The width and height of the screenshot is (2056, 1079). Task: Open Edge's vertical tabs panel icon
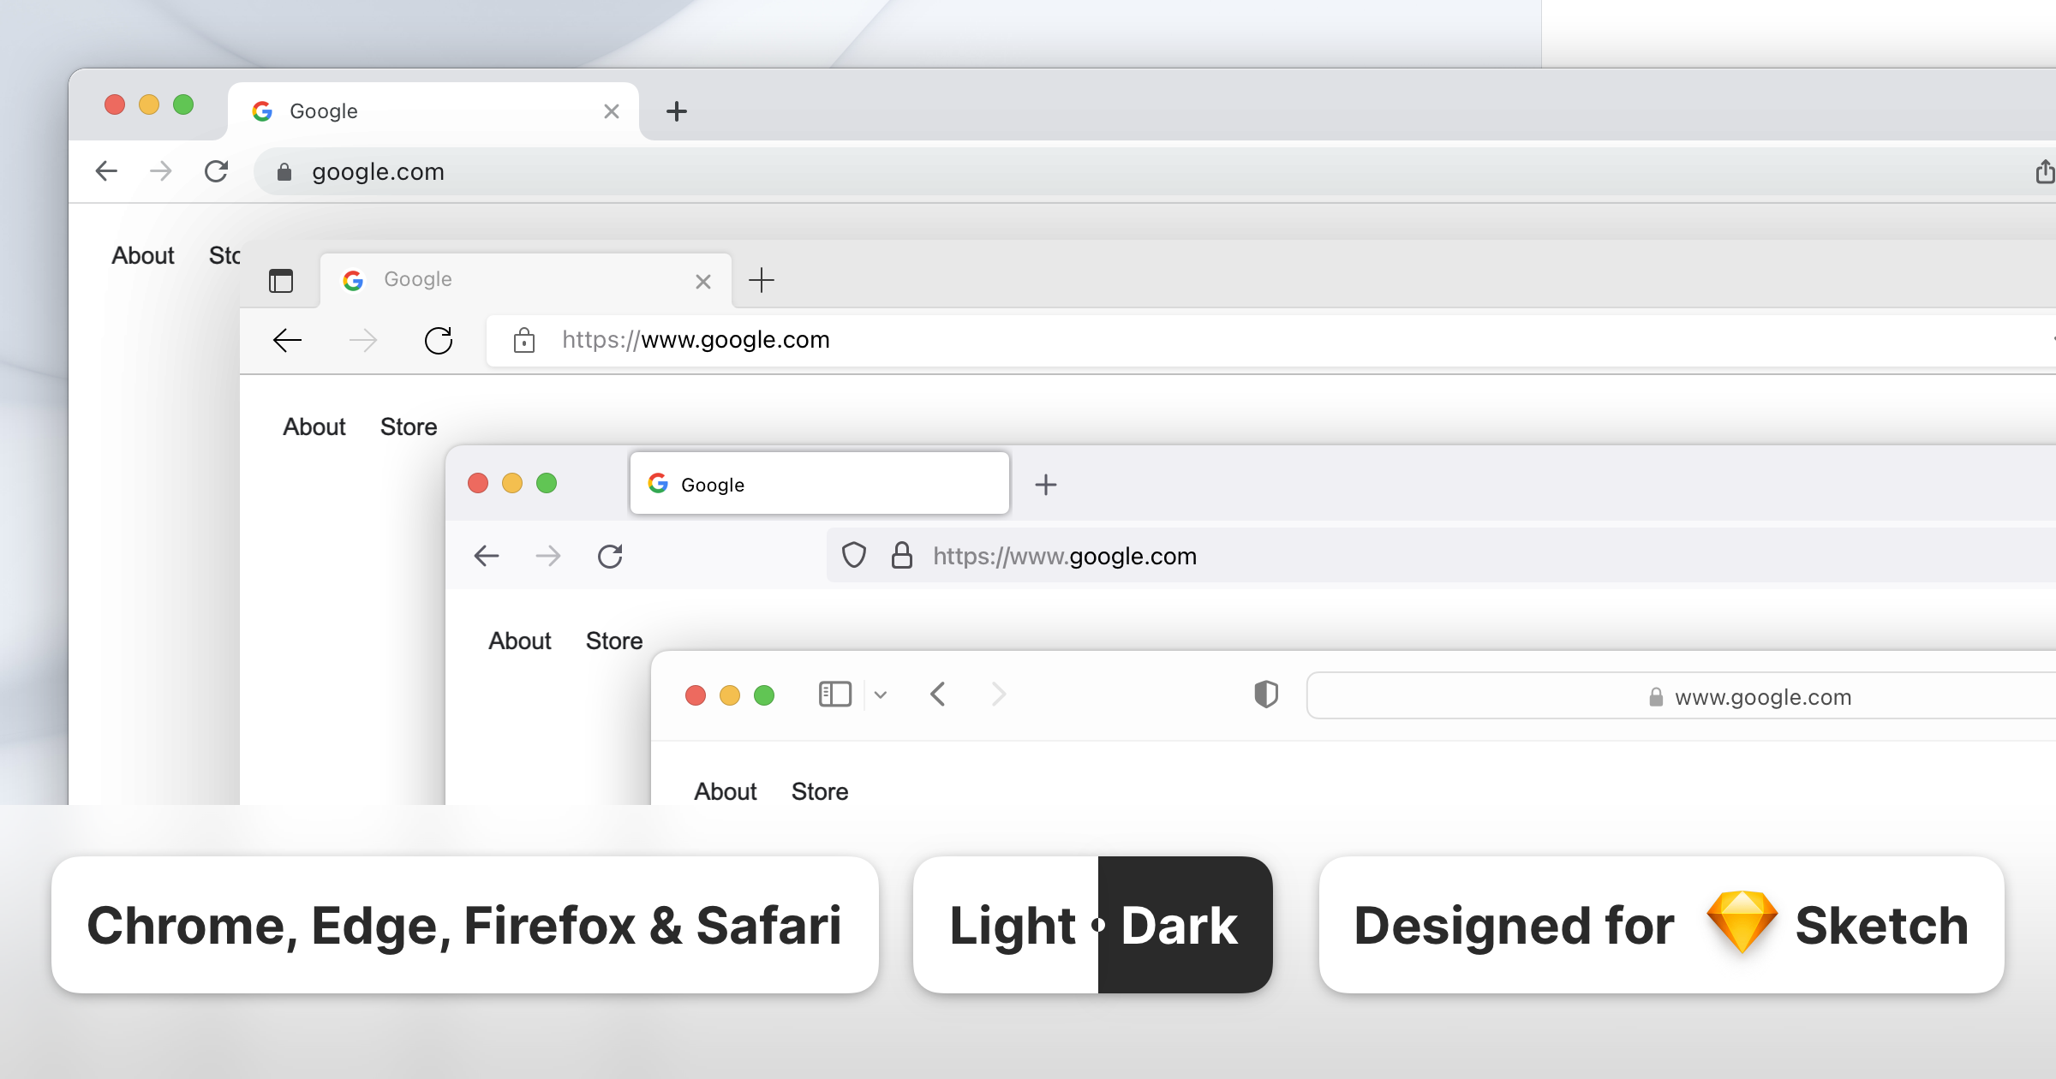pos(281,281)
